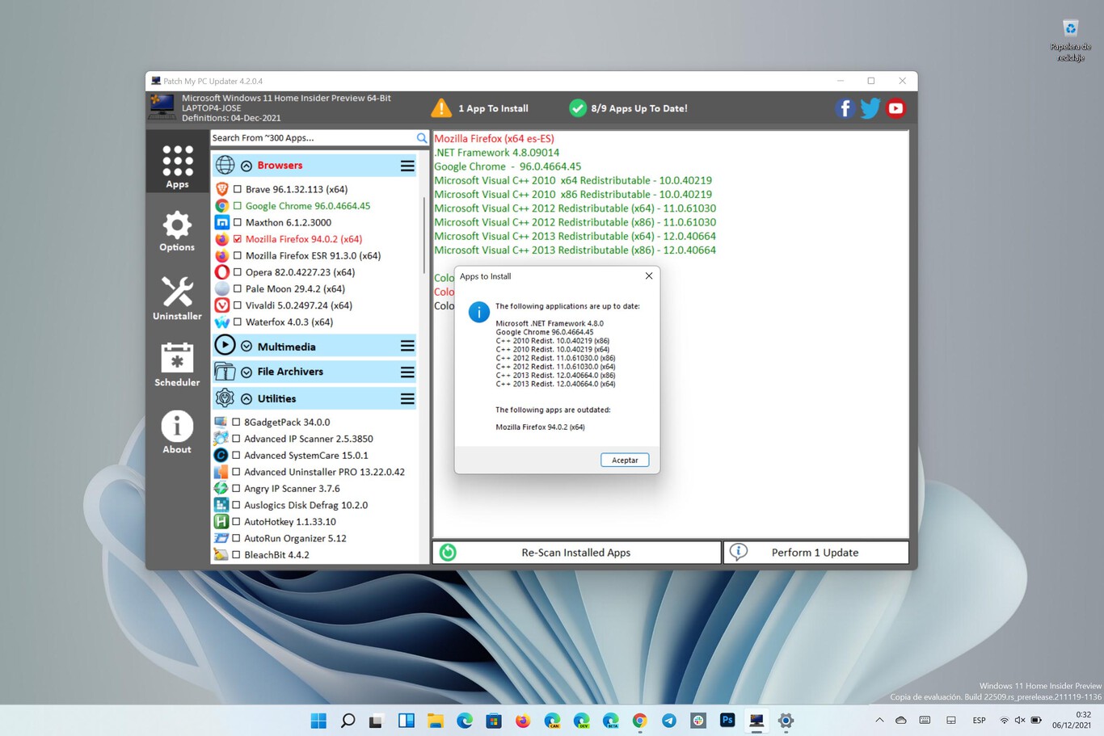Open the Options section
The width and height of the screenshot is (1104, 736).
(x=177, y=230)
